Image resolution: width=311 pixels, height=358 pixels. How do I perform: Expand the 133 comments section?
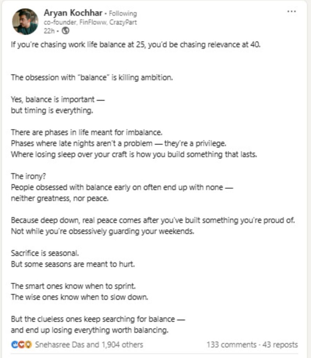pyautogui.click(x=231, y=345)
